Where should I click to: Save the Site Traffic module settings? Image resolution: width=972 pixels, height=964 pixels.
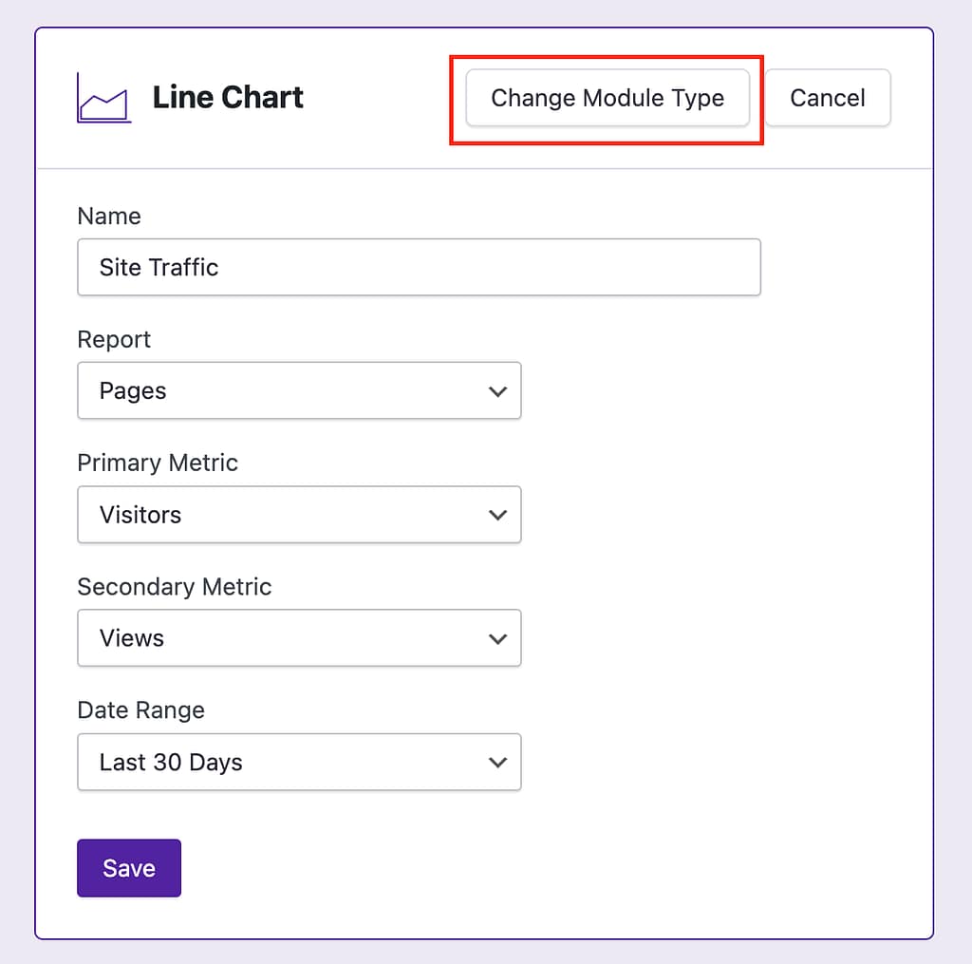[128, 867]
